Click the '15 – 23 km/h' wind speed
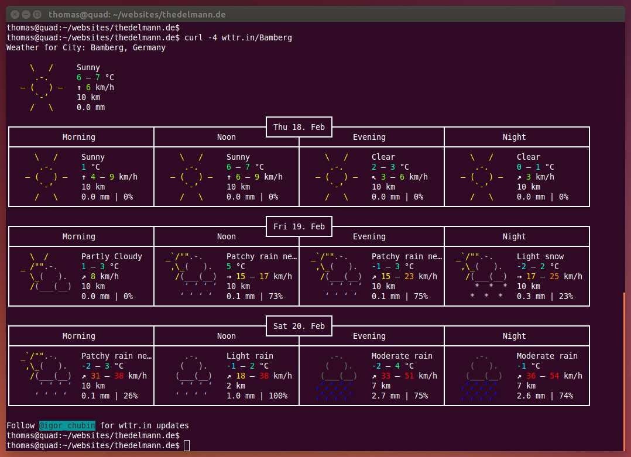 click(409, 276)
